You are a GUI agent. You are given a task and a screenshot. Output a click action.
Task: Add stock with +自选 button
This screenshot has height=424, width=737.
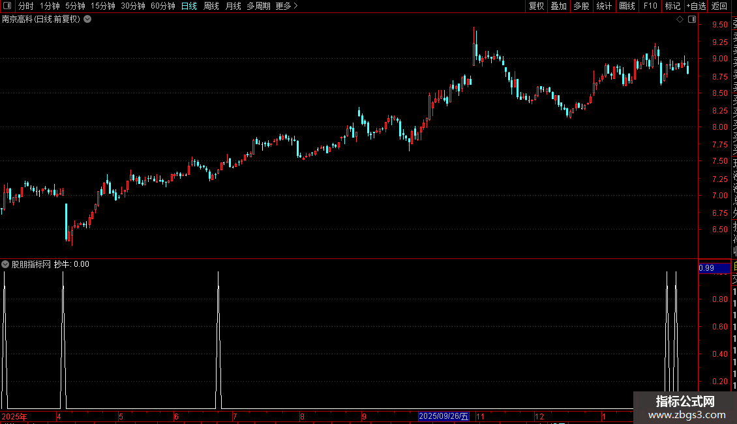coord(696,6)
